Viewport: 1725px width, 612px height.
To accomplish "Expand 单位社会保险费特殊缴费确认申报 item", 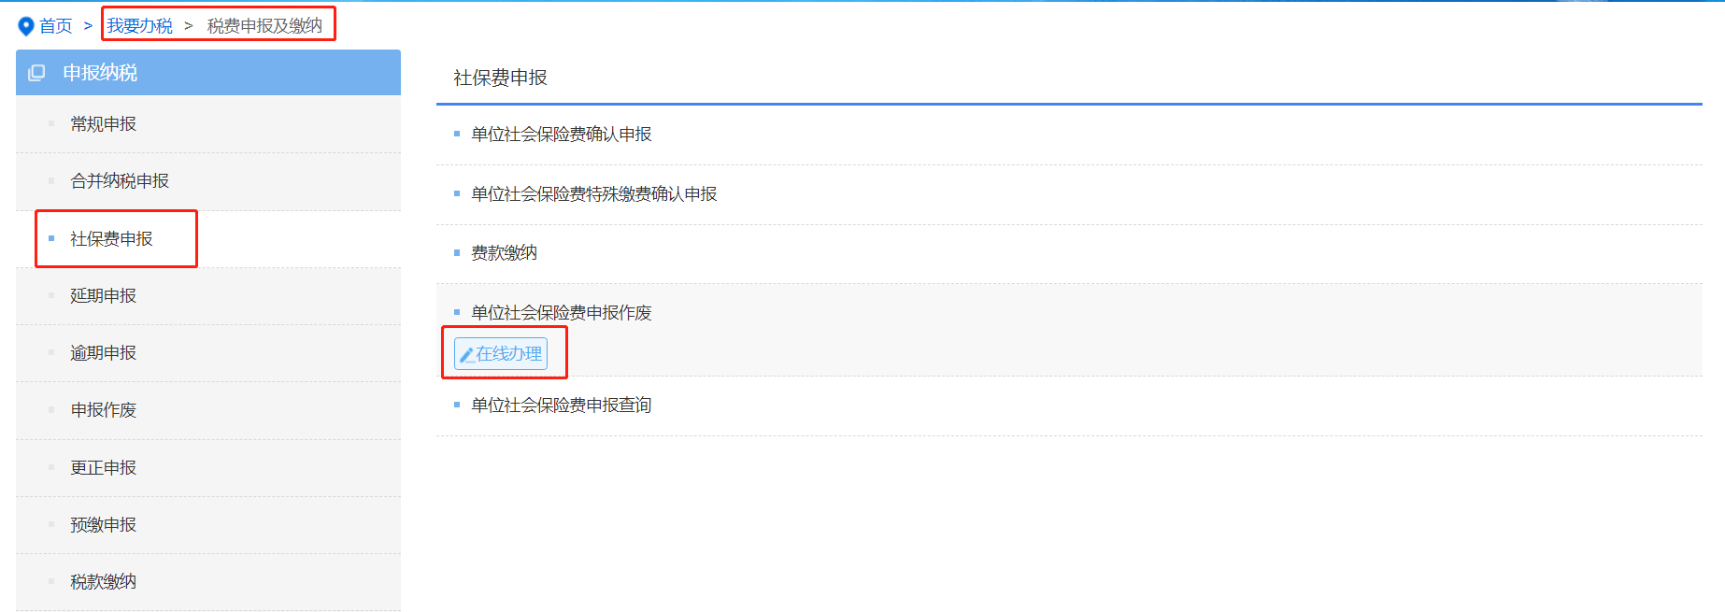I will [x=594, y=194].
